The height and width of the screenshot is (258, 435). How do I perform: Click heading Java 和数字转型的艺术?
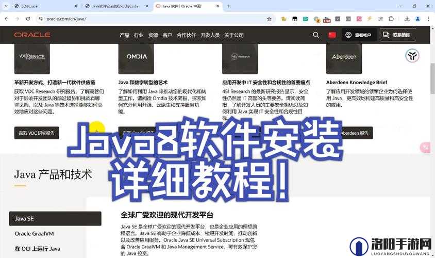[143, 83]
